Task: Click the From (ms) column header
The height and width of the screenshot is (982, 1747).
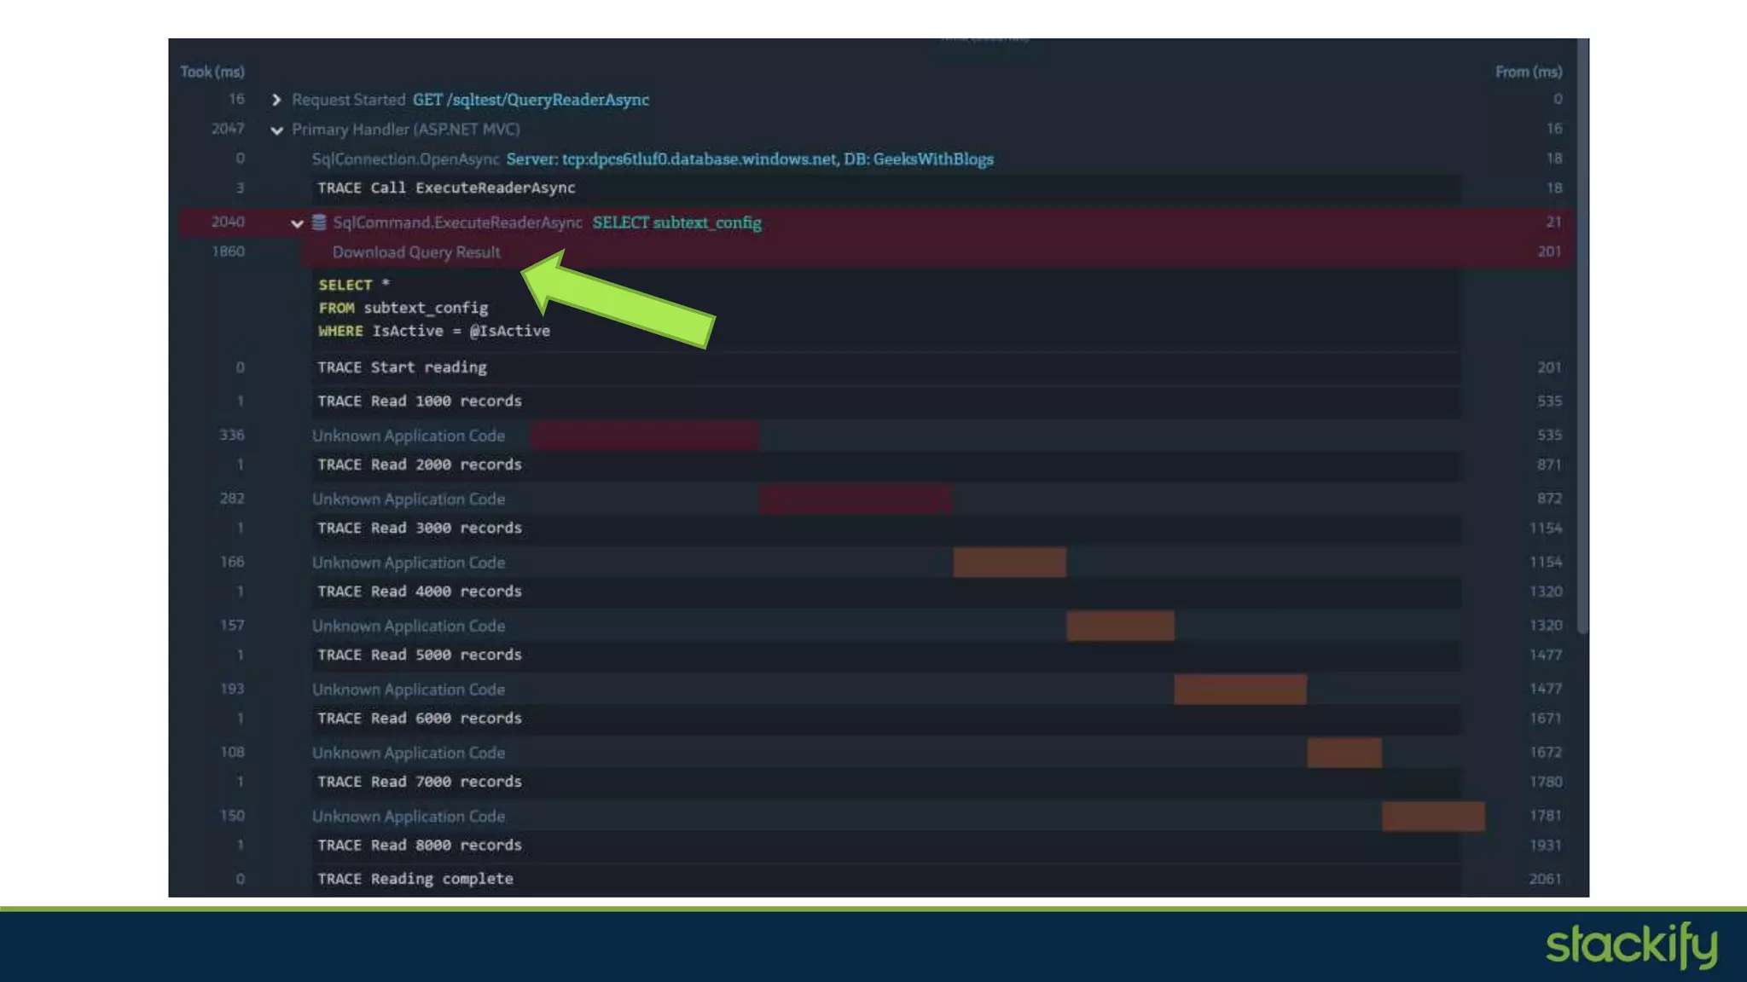Action: (1528, 72)
